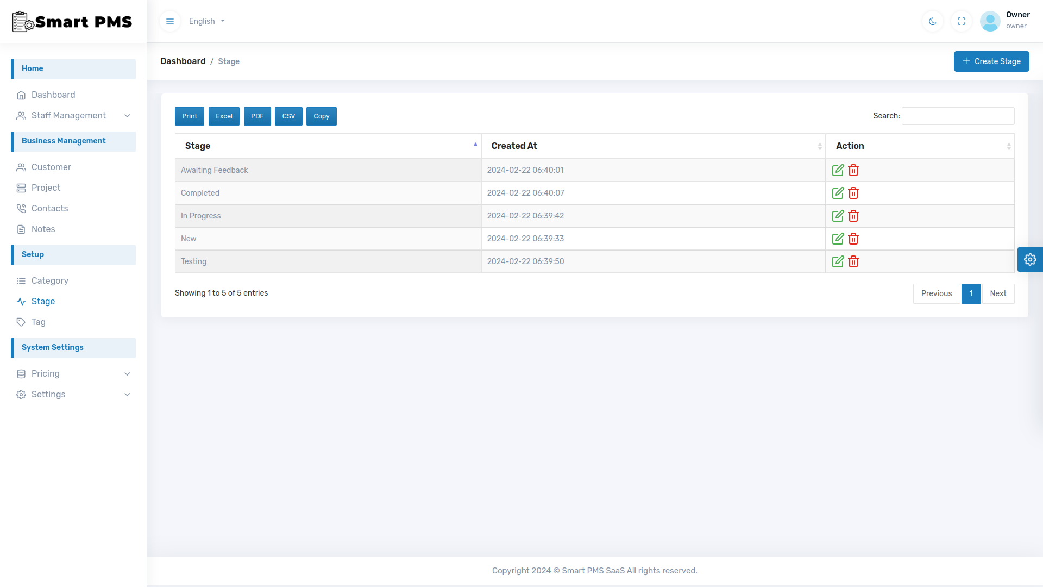The height and width of the screenshot is (587, 1043).
Task: Open the Dashboard menu item
Action: 54,95
